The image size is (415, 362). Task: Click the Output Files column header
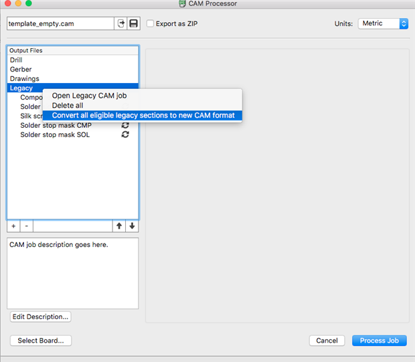click(x=73, y=51)
